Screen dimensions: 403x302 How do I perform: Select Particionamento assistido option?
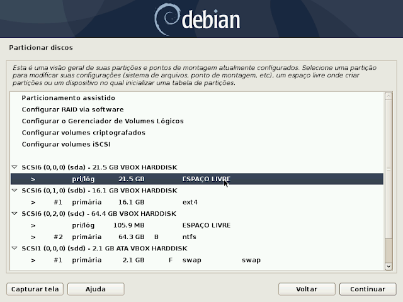click(x=69, y=98)
